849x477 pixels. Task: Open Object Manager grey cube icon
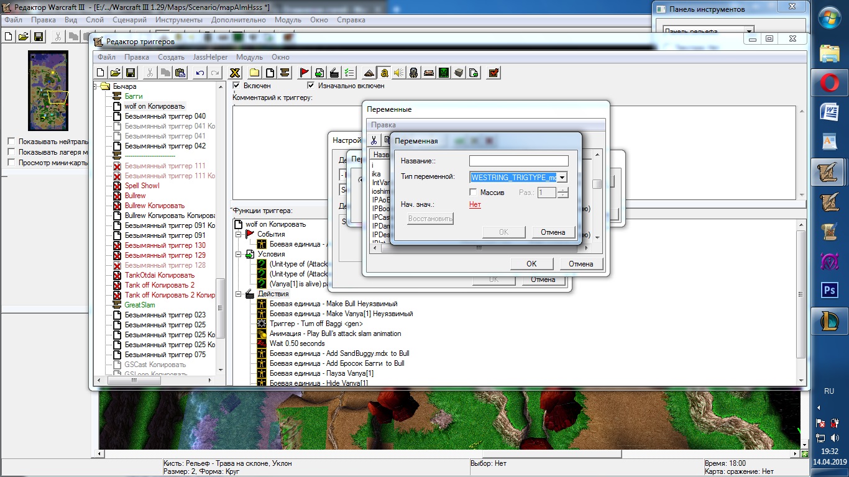pyautogui.click(x=459, y=73)
